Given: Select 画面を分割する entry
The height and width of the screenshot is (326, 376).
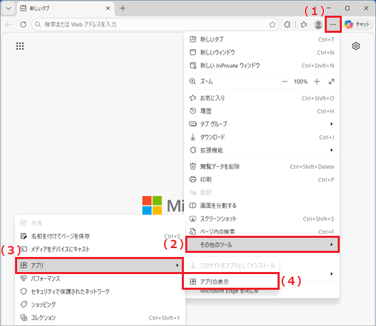Looking at the screenshot, I should [x=262, y=206].
